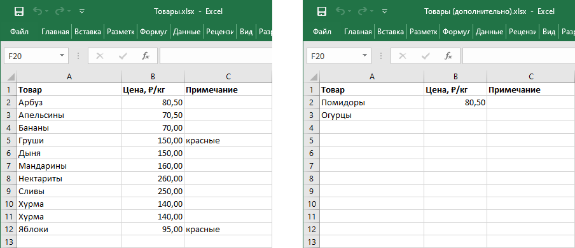Expand the Name Box dropdown in the right window
575x248 pixels.
(x=364, y=56)
